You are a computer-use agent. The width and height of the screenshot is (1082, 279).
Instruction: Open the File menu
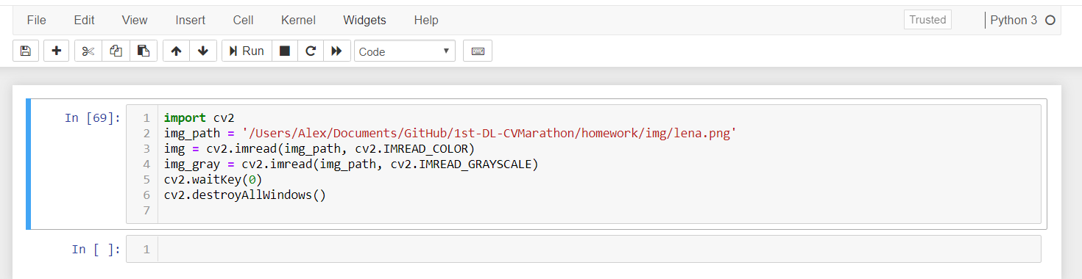coord(36,21)
